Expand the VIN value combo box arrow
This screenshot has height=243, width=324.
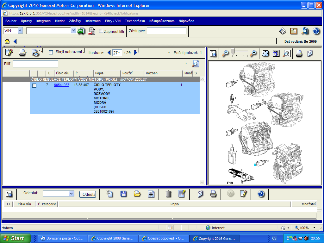coord(73,30)
